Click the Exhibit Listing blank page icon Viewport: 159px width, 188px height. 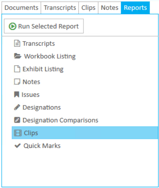tap(17, 69)
